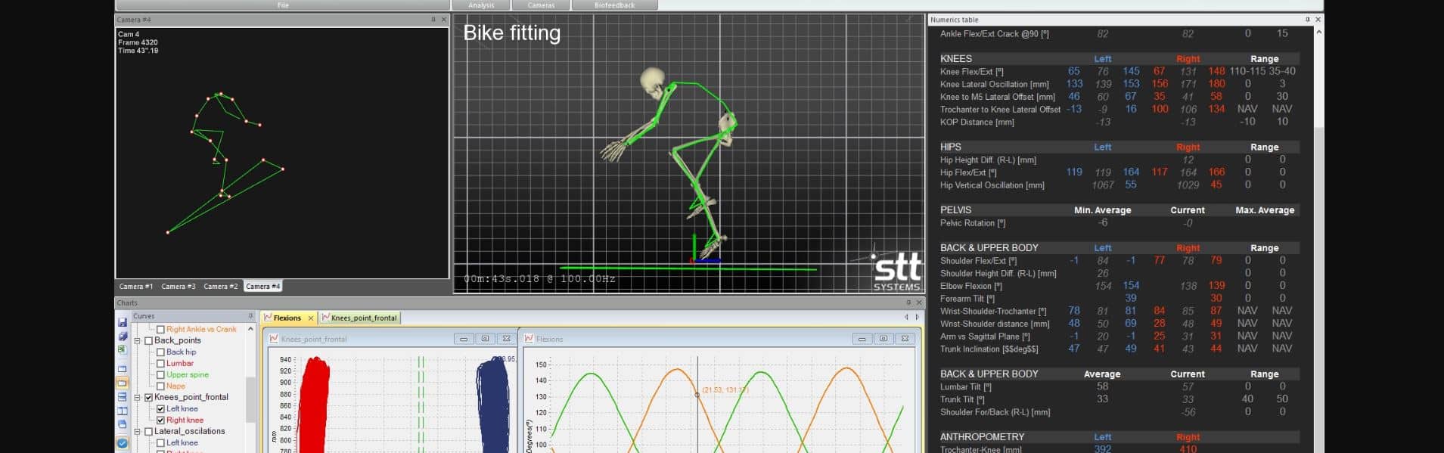Maximize the Flexions chart window
This screenshot has height=453, width=1444.
883,339
